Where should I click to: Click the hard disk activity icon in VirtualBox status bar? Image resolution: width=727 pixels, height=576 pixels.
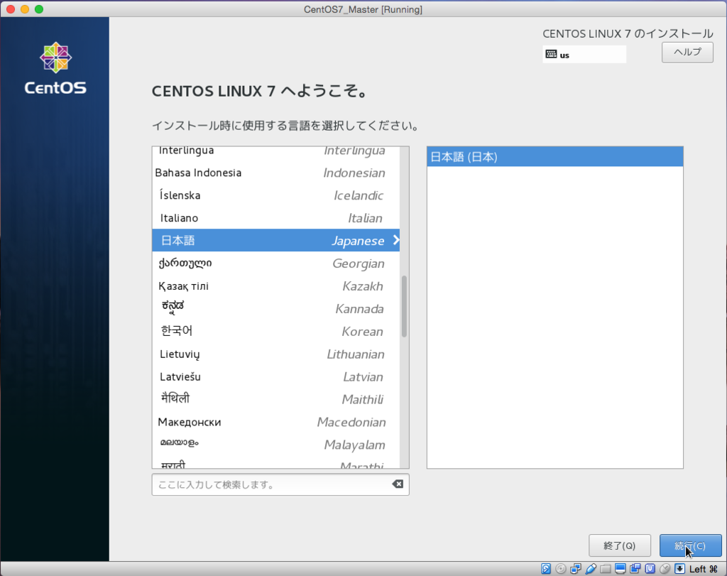(546, 569)
